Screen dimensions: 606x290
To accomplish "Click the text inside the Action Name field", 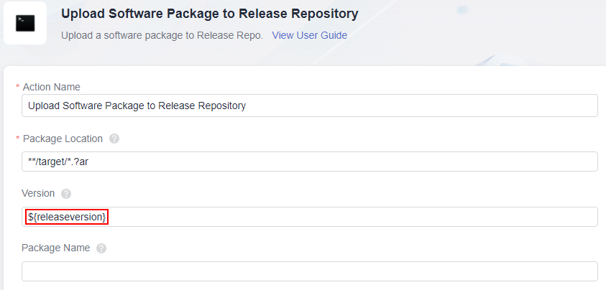I will pyautogui.click(x=137, y=106).
